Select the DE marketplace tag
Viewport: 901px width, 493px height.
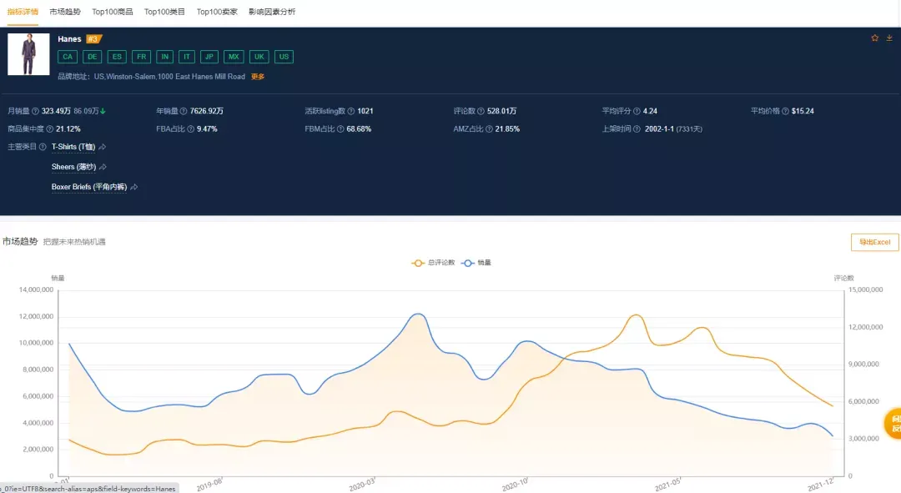tap(92, 57)
